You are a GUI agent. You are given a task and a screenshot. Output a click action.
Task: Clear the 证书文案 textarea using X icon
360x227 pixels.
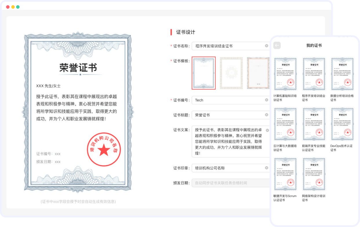click(x=267, y=130)
